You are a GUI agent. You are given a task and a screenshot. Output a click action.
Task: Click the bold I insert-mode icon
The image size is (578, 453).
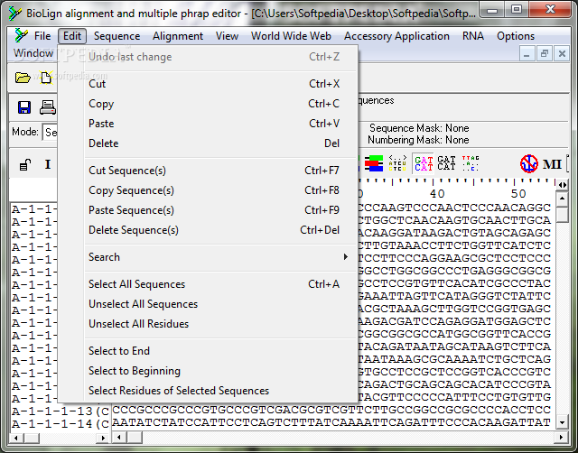(48, 164)
